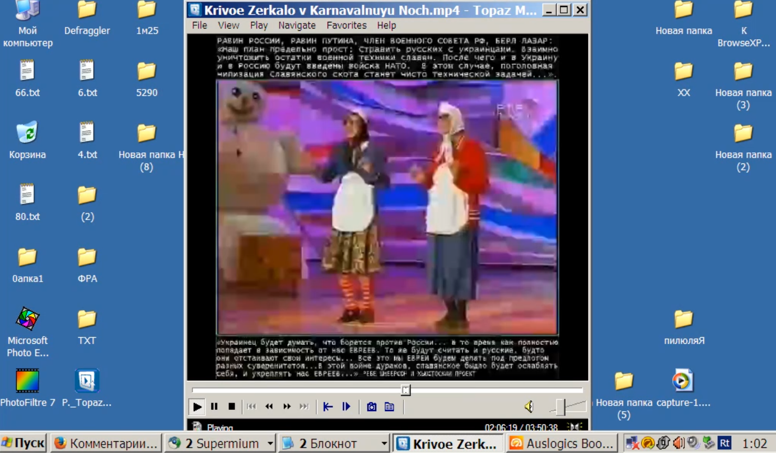
Task: Rewind the video with double-left arrows
Action: click(x=269, y=407)
